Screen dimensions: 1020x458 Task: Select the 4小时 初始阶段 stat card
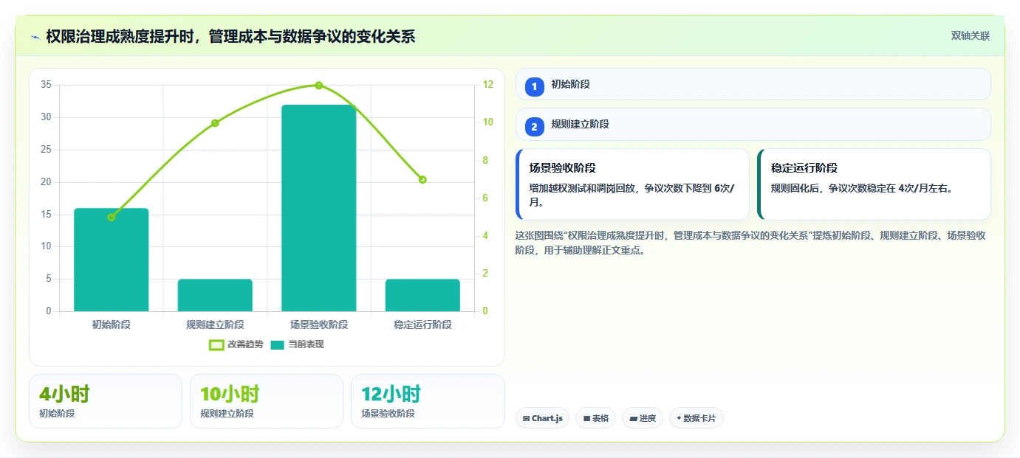pyautogui.click(x=106, y=401)
